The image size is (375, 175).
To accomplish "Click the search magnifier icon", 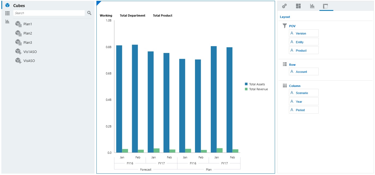I will 89,13.
